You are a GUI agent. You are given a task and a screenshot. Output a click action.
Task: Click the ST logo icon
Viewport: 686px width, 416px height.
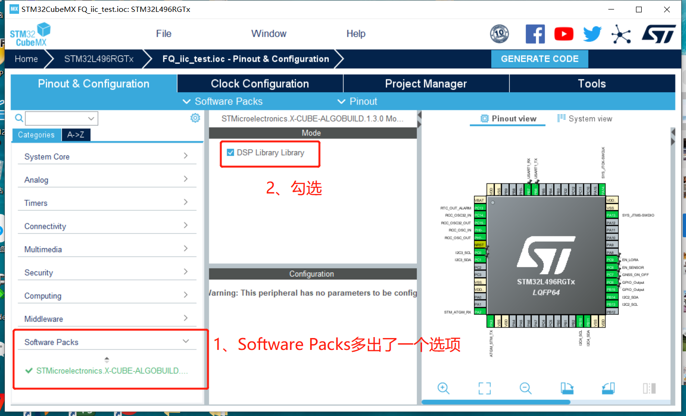tap(659, 34)
